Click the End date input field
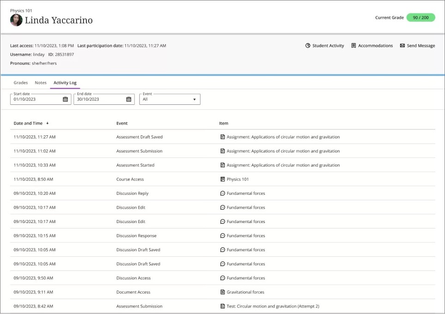 [x=104, y=99]
